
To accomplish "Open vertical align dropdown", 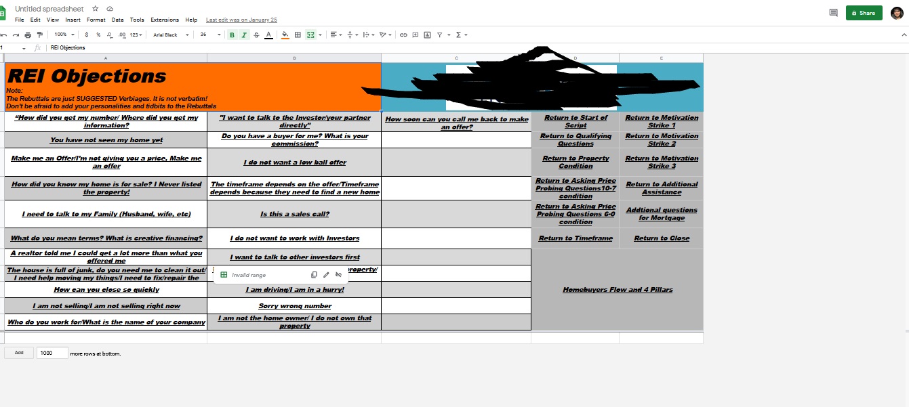I will [352, 35].
